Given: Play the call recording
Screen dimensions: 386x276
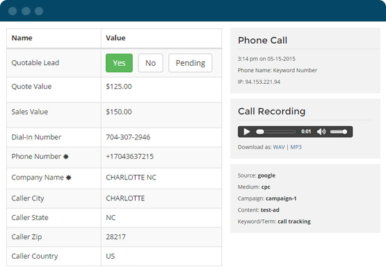Looking at the screenshot, I should tap(247, 132).
